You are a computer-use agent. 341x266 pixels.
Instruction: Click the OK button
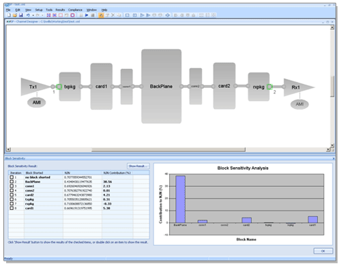[323, 251]
